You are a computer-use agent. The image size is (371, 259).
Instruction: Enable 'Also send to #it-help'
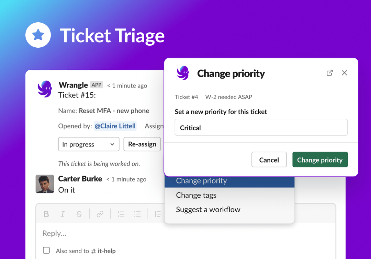pos(46,250)
